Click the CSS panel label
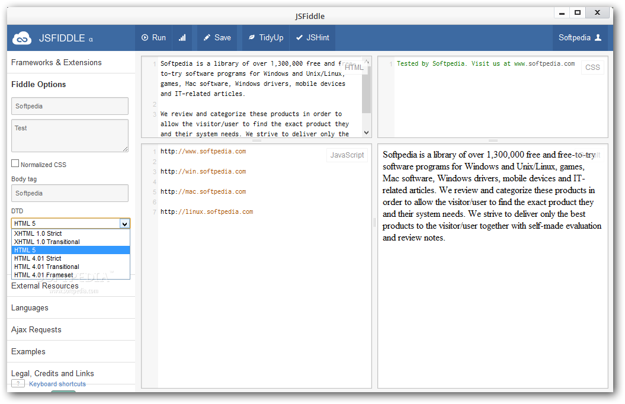 (592, 68)
